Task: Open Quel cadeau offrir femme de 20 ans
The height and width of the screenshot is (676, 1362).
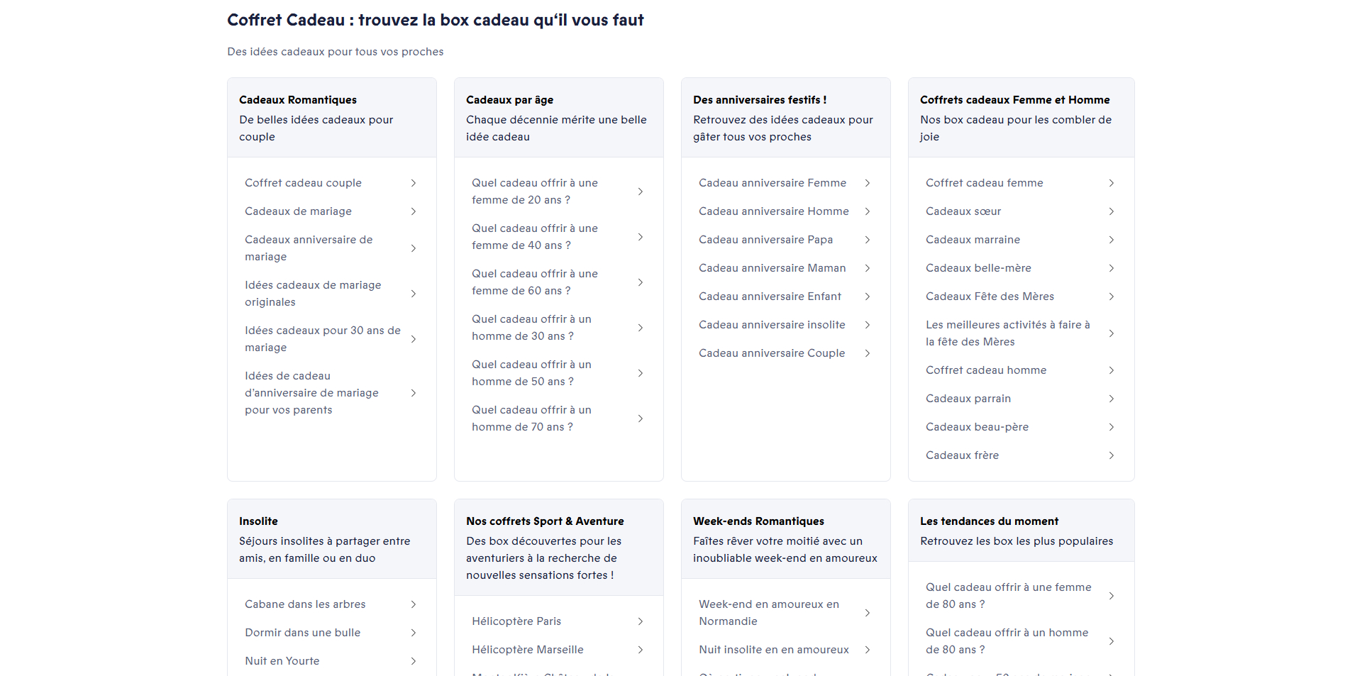Action: click(x=558, y=192)
